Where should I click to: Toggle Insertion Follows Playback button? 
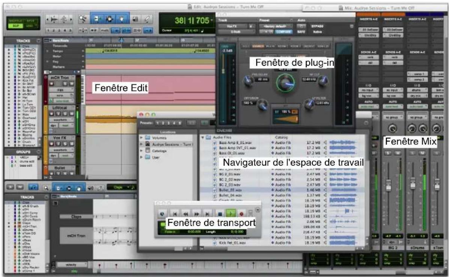[x=148, y=30]
